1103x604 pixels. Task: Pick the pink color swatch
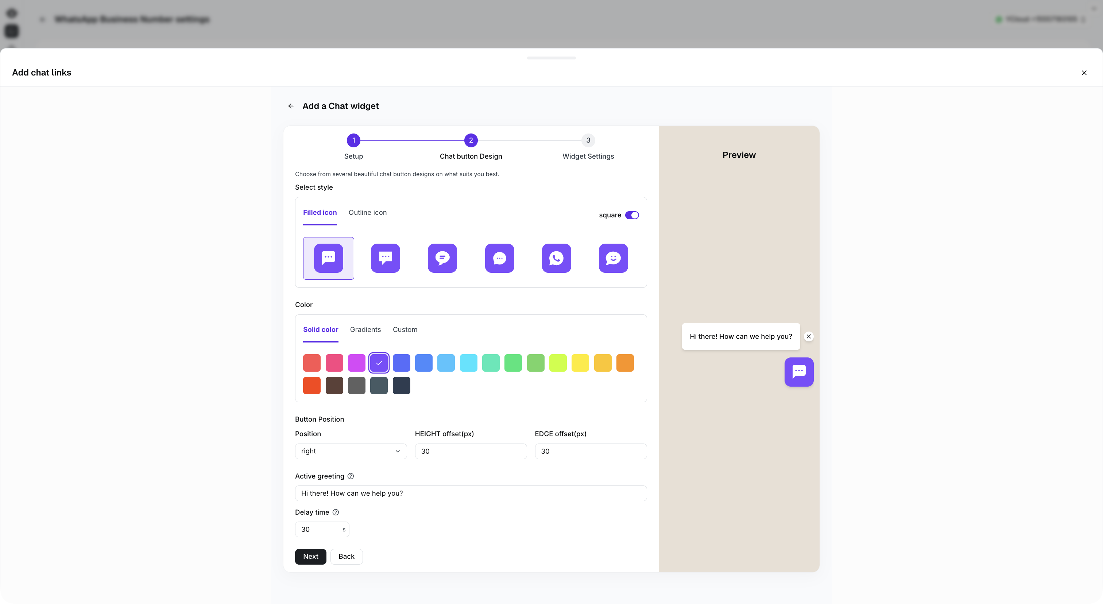pos(334,363)
